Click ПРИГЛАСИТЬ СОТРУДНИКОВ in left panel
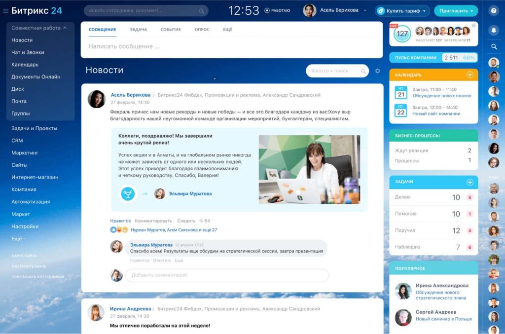 [37, 277]
